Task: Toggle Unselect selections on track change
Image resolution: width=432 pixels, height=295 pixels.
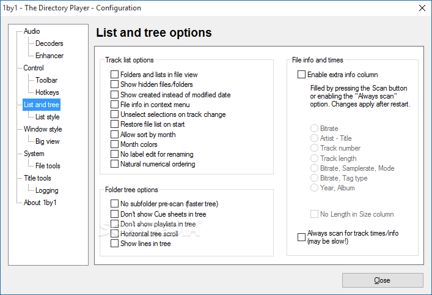Action: click(115, 114)
